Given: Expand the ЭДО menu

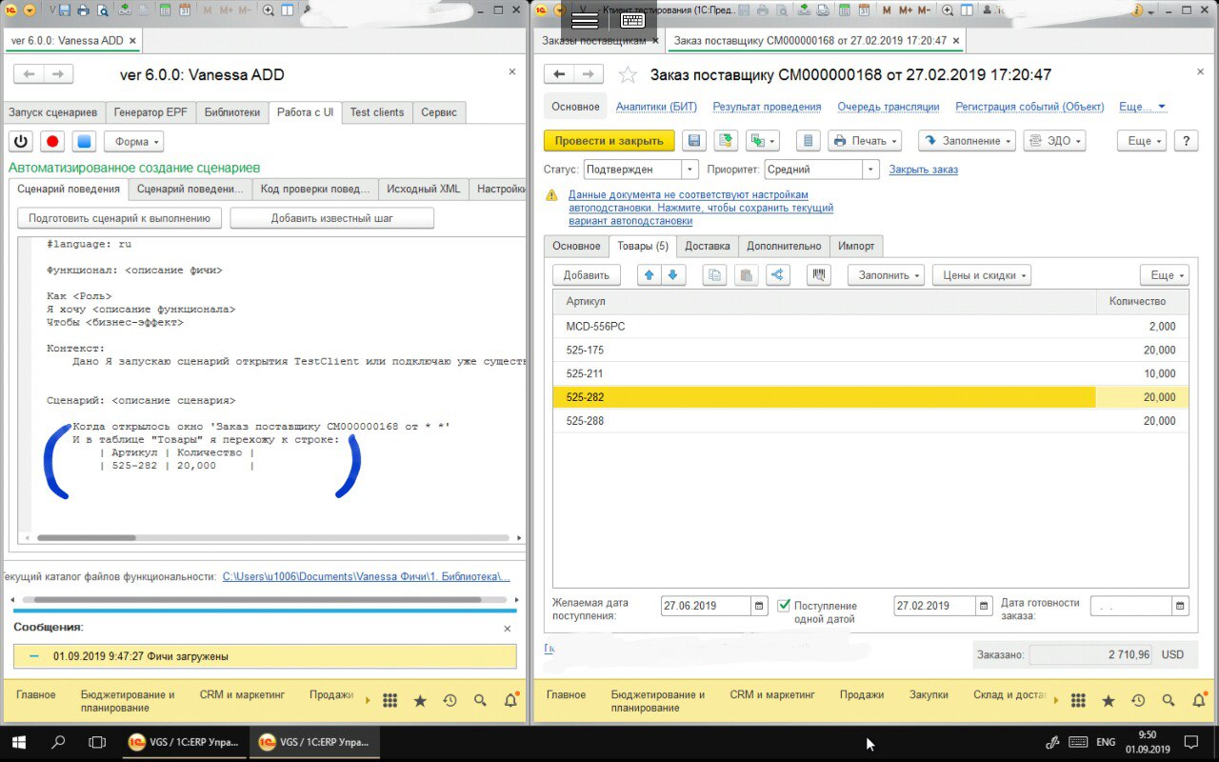Looking at the screenshot, I should coord(1055,141).
